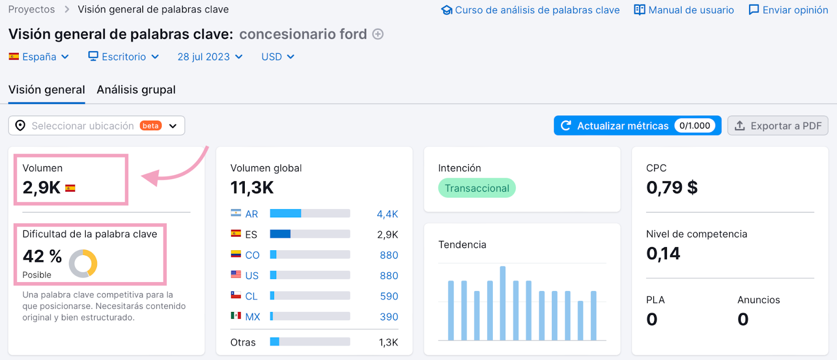This screenshot has width=837, height=360.
Task: Click the user manual book icon
Action: (x=639, y=10)
